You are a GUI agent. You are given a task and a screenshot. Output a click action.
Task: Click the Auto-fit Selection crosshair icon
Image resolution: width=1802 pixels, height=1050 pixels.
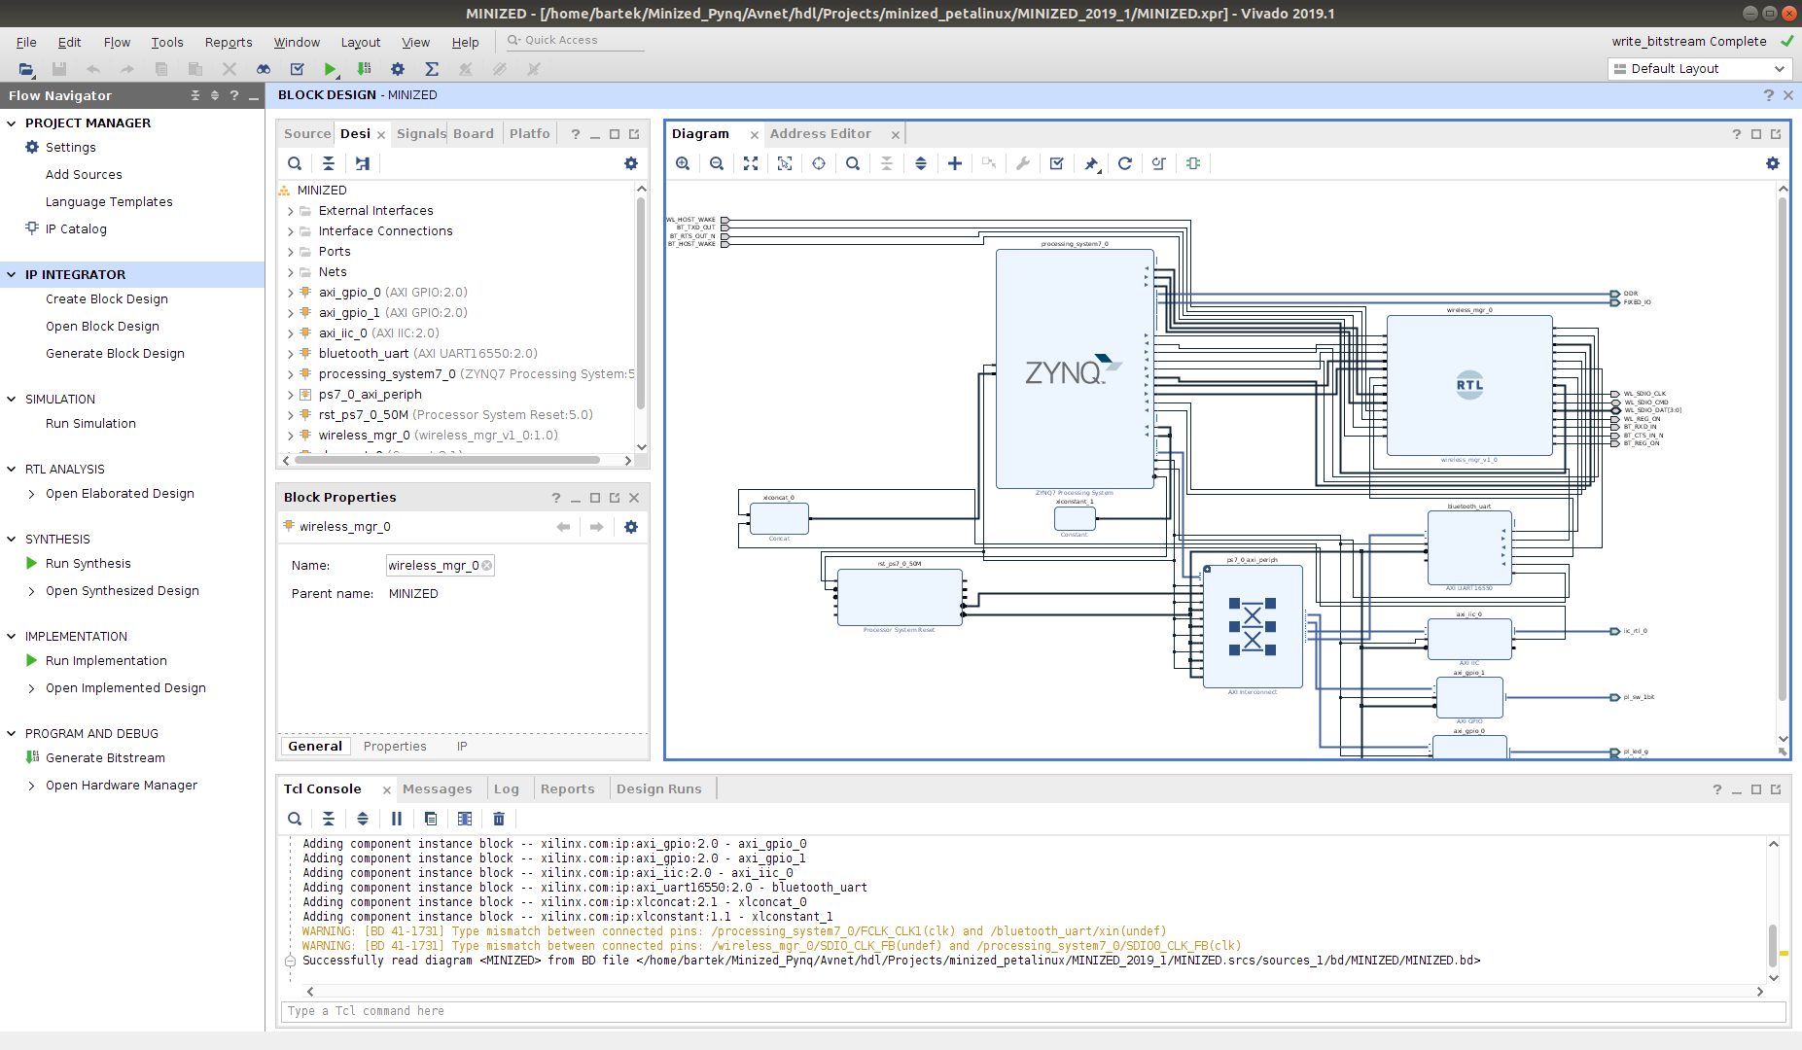click(x=819, y=163)
